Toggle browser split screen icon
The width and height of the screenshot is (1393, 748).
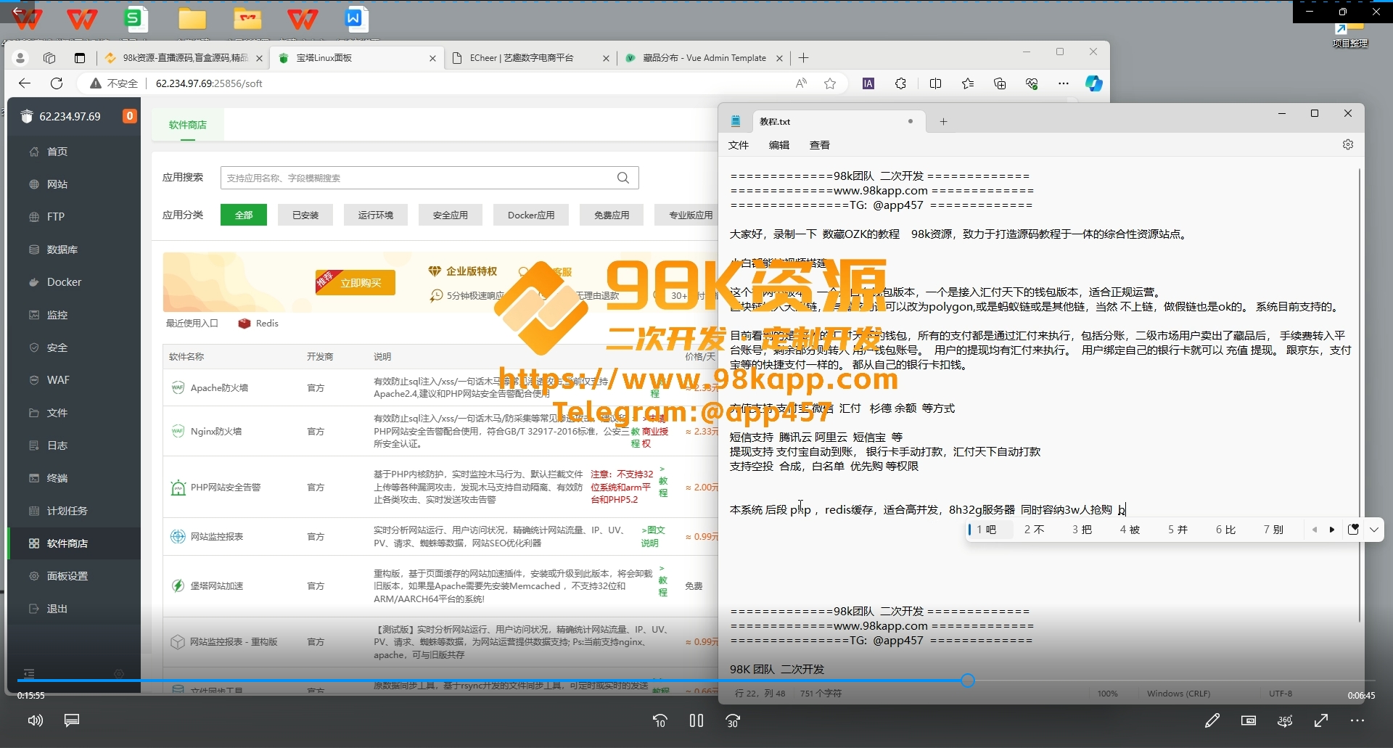pyautogui.click(x=935, y=83)
